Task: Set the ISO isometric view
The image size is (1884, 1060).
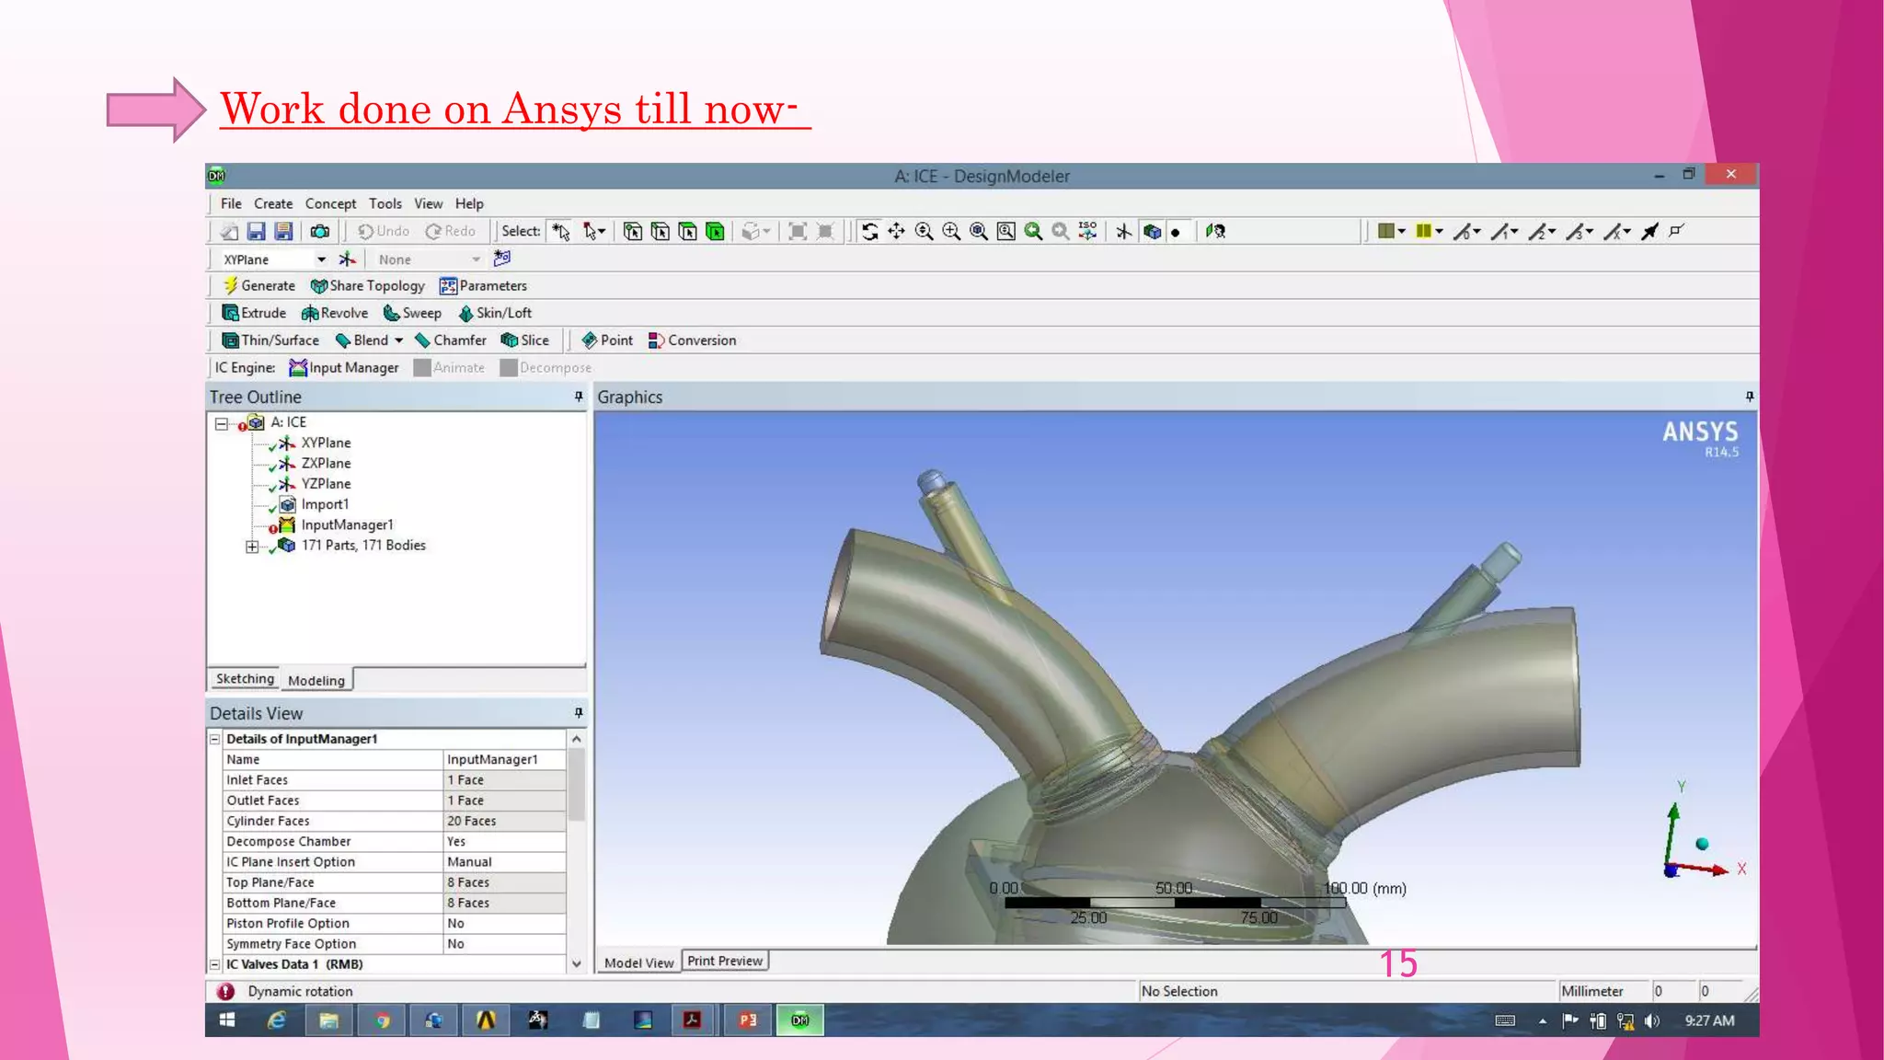Action: (x=1088, y=232)
